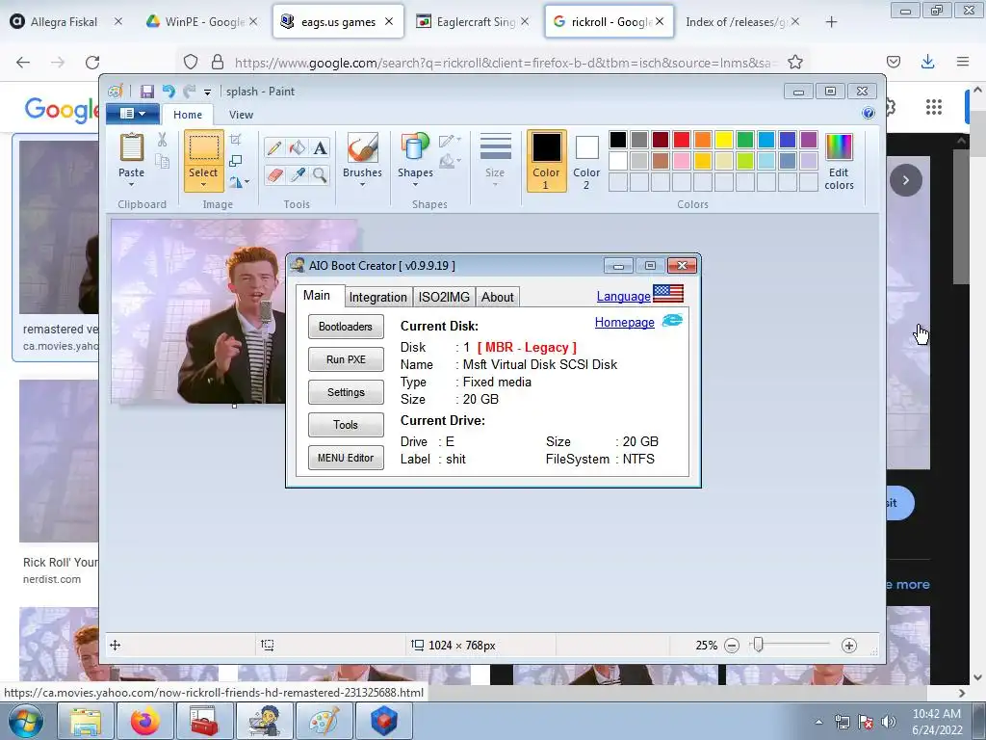Click zoom in plus button in Paint
The width and height of the screenshot is (986, 740).
tap(849, 646)
